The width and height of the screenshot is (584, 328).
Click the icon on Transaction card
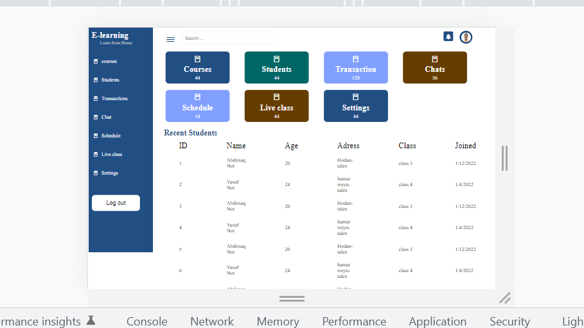click(356, 59)
